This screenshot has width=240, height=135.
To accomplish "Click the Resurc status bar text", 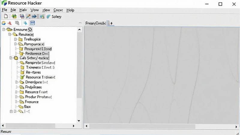I will tap(6, 132).
